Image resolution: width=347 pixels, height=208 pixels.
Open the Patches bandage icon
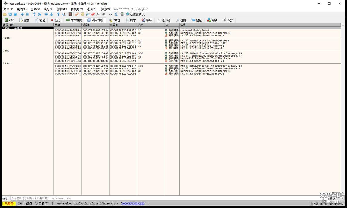coord(77,14)
